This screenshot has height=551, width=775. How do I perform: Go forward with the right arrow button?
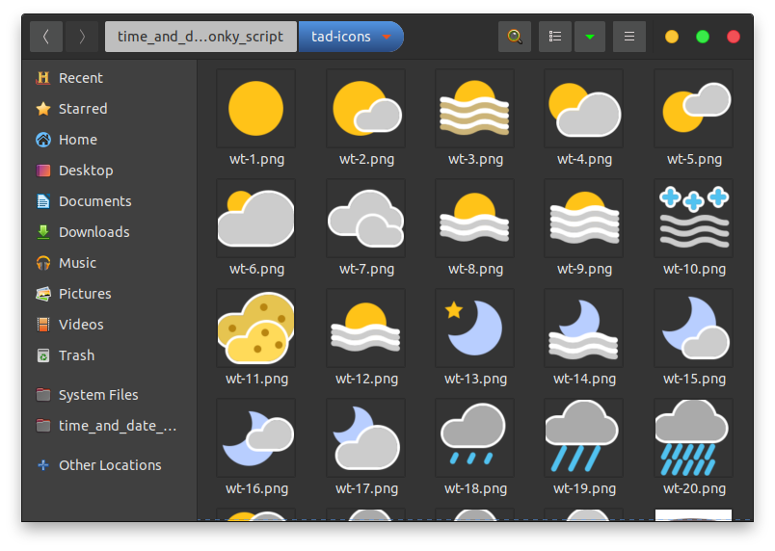click(x=82, y=37)
